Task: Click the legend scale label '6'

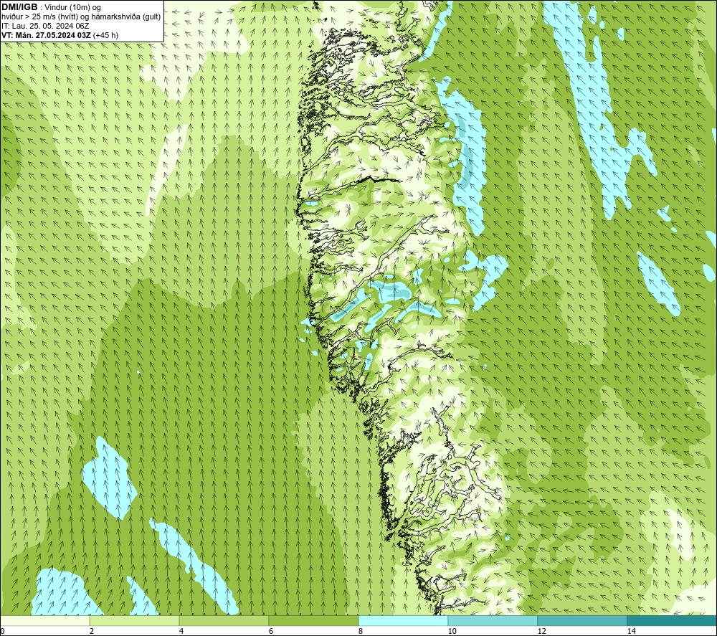Action: pyautogui.click(x=271, y=632)
